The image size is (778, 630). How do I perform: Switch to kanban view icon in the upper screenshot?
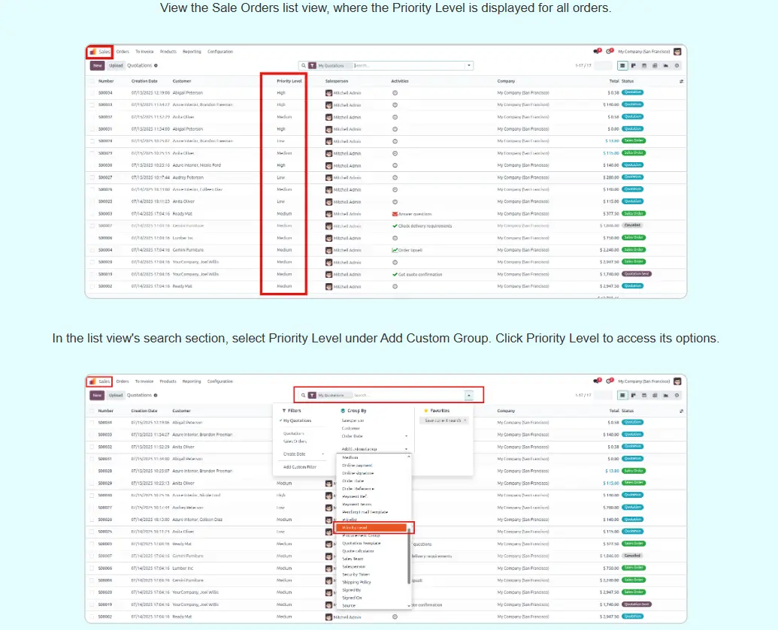(633, 65)
